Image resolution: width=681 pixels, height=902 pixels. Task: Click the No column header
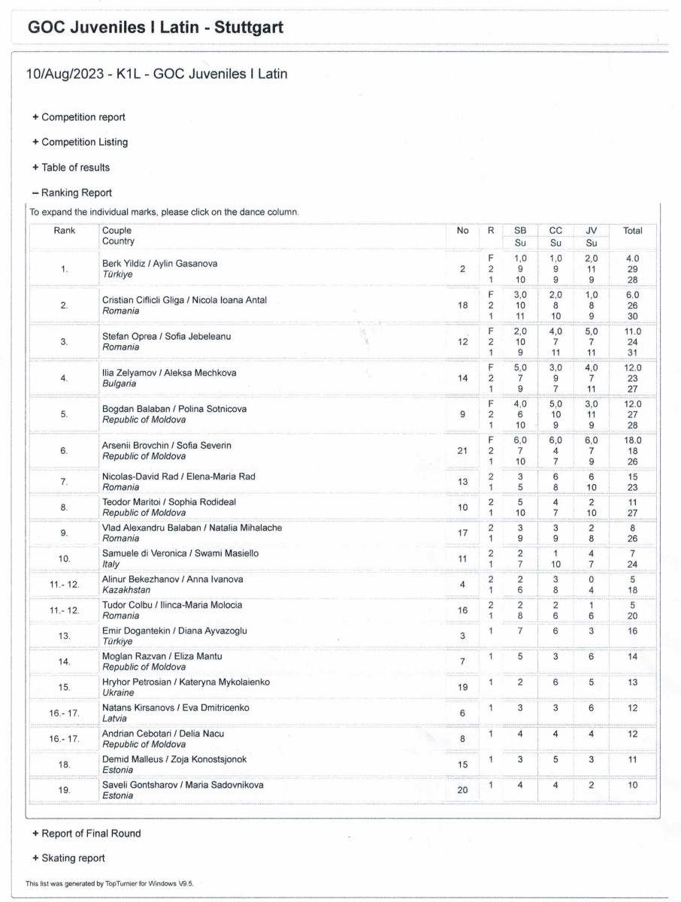pos(462,231)
